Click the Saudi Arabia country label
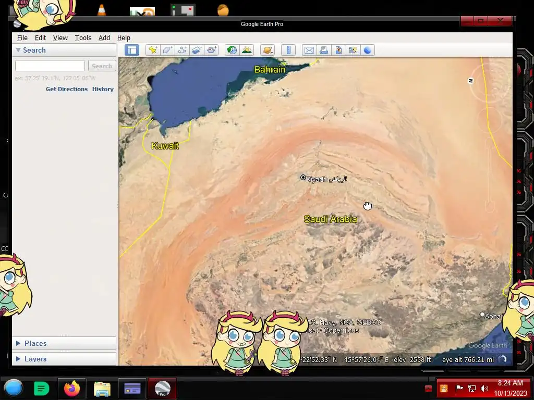534x400 pixels. [x=330, y=219]
